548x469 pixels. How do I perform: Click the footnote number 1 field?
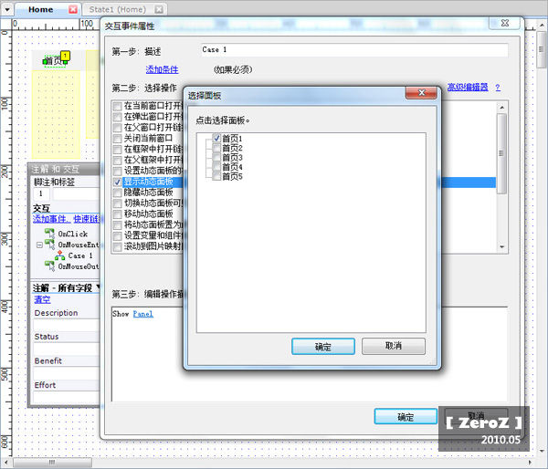[x=42, y=193]
